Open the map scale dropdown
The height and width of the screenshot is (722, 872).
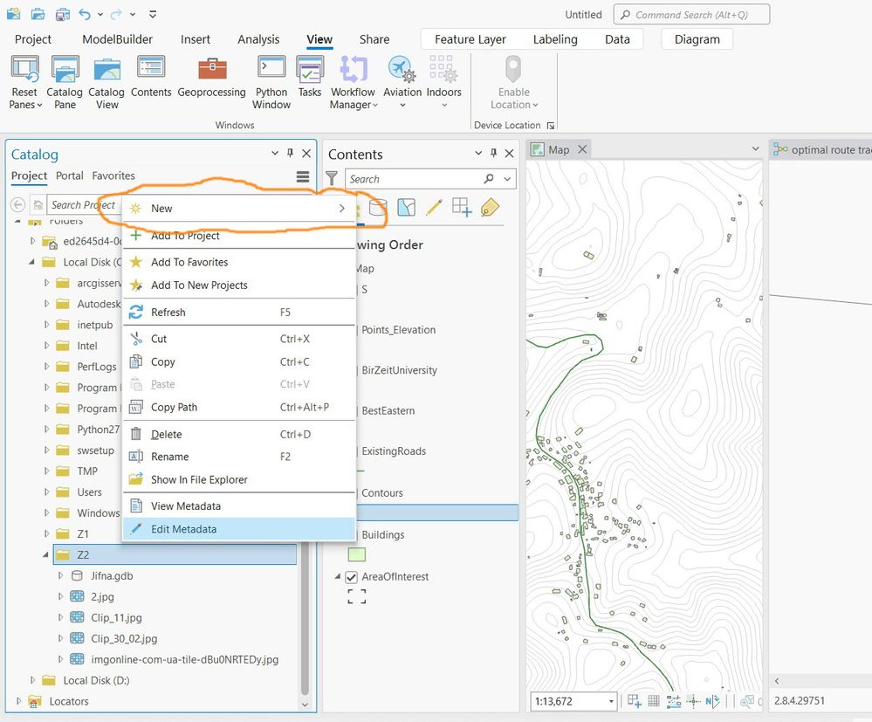click(x=610, y=701)
